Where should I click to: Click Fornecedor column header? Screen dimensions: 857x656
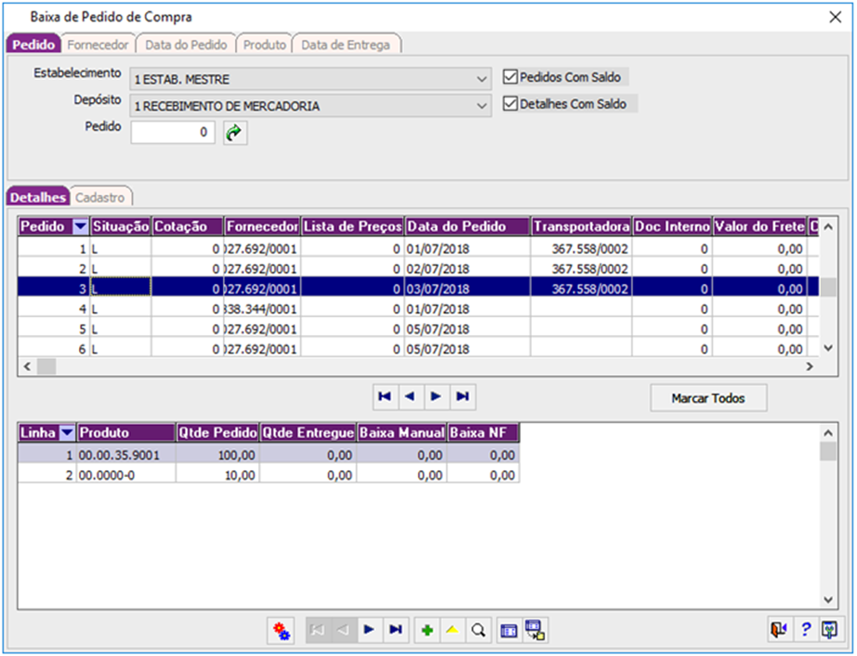point(263,226)
